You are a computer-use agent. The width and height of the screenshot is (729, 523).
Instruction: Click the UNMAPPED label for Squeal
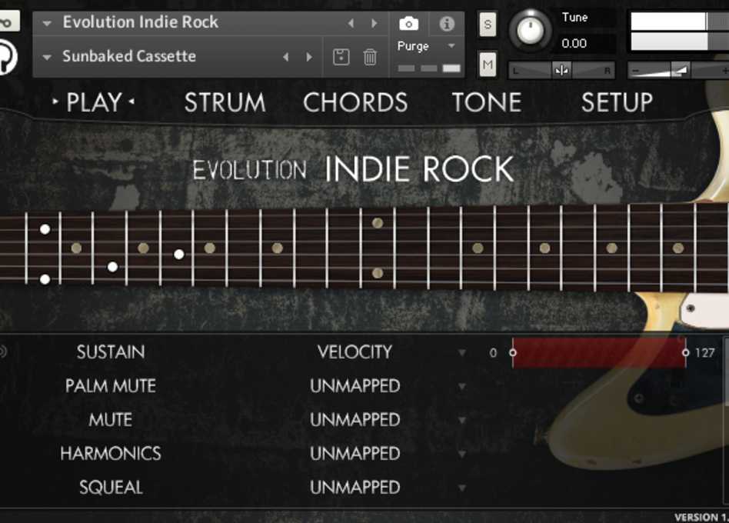point(355,487)
